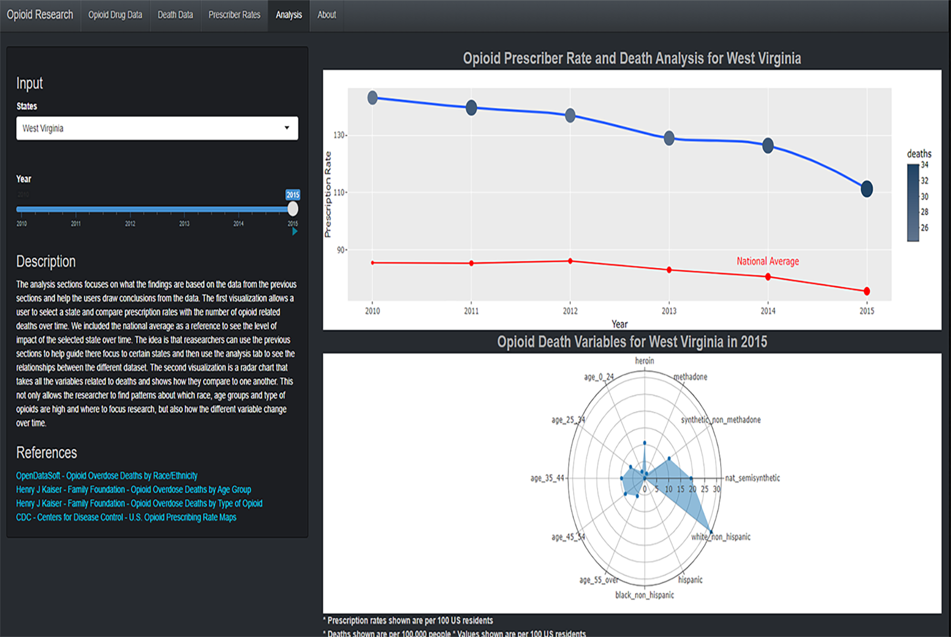Click the 2015 slider handle
The height and width of the screenshot is (637, 951).
click(x=293, y=209)
